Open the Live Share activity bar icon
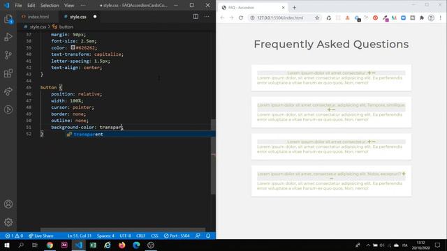This screenshot has height=251, width=447. tap(8, 91)
